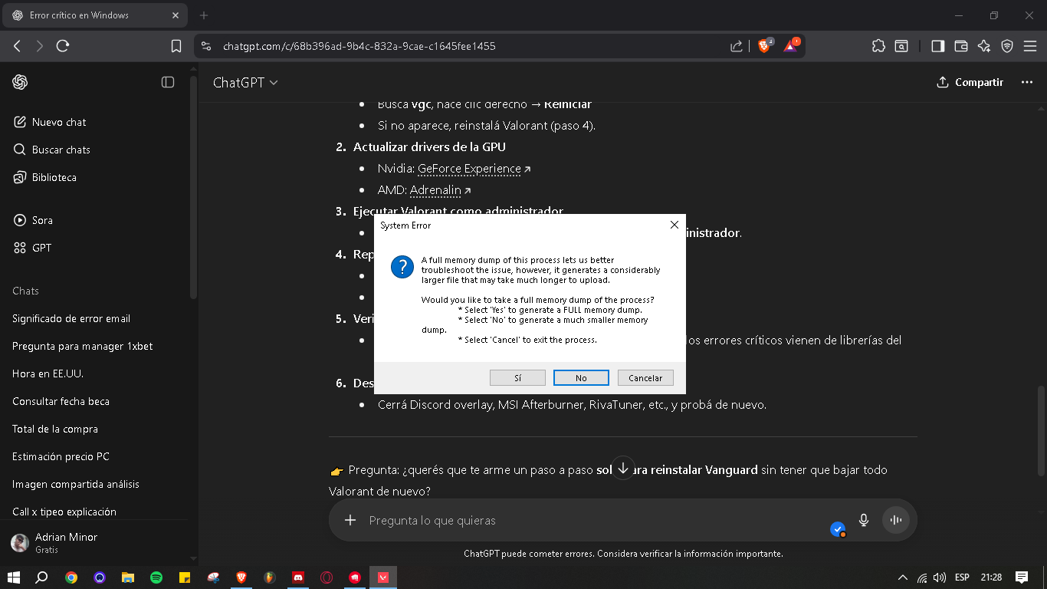Viewport: 1047px width, 589px height.
Task: Open the Leo AI sparkle icon
Action: click(984, 46)
